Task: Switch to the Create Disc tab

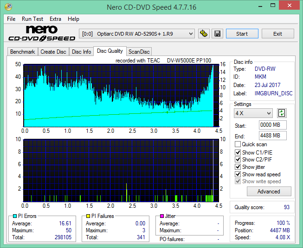Action: [53, 52]
